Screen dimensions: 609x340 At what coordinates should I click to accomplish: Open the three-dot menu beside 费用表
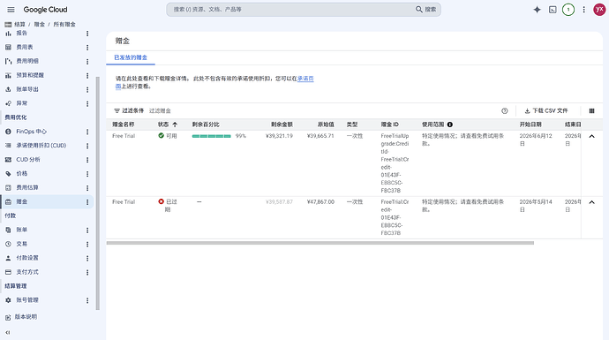pos(87,48)
